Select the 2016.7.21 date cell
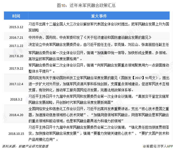Viewport: 173px width, 151px height. (16, 37)
